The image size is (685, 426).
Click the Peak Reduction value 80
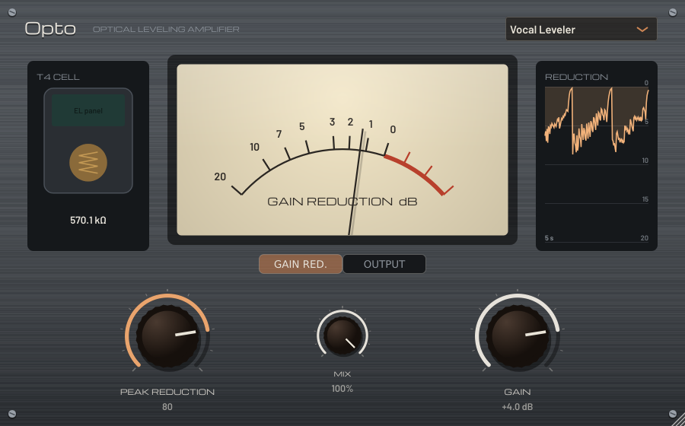(x=167, y=407)
